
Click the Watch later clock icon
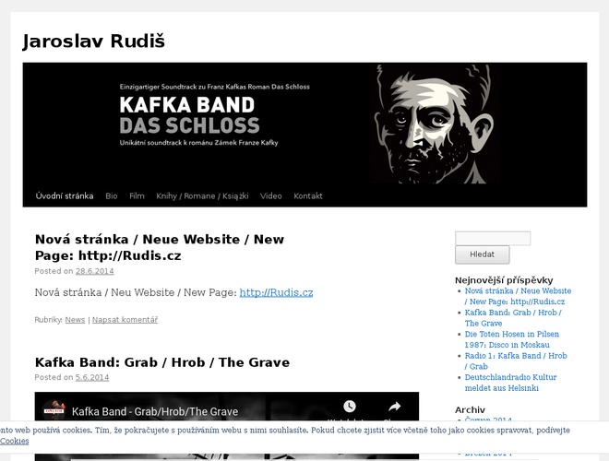coord(350,407)
